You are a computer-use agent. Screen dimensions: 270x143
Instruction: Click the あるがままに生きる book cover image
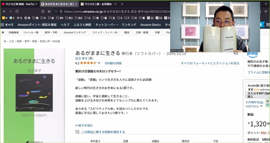point(34,95)
